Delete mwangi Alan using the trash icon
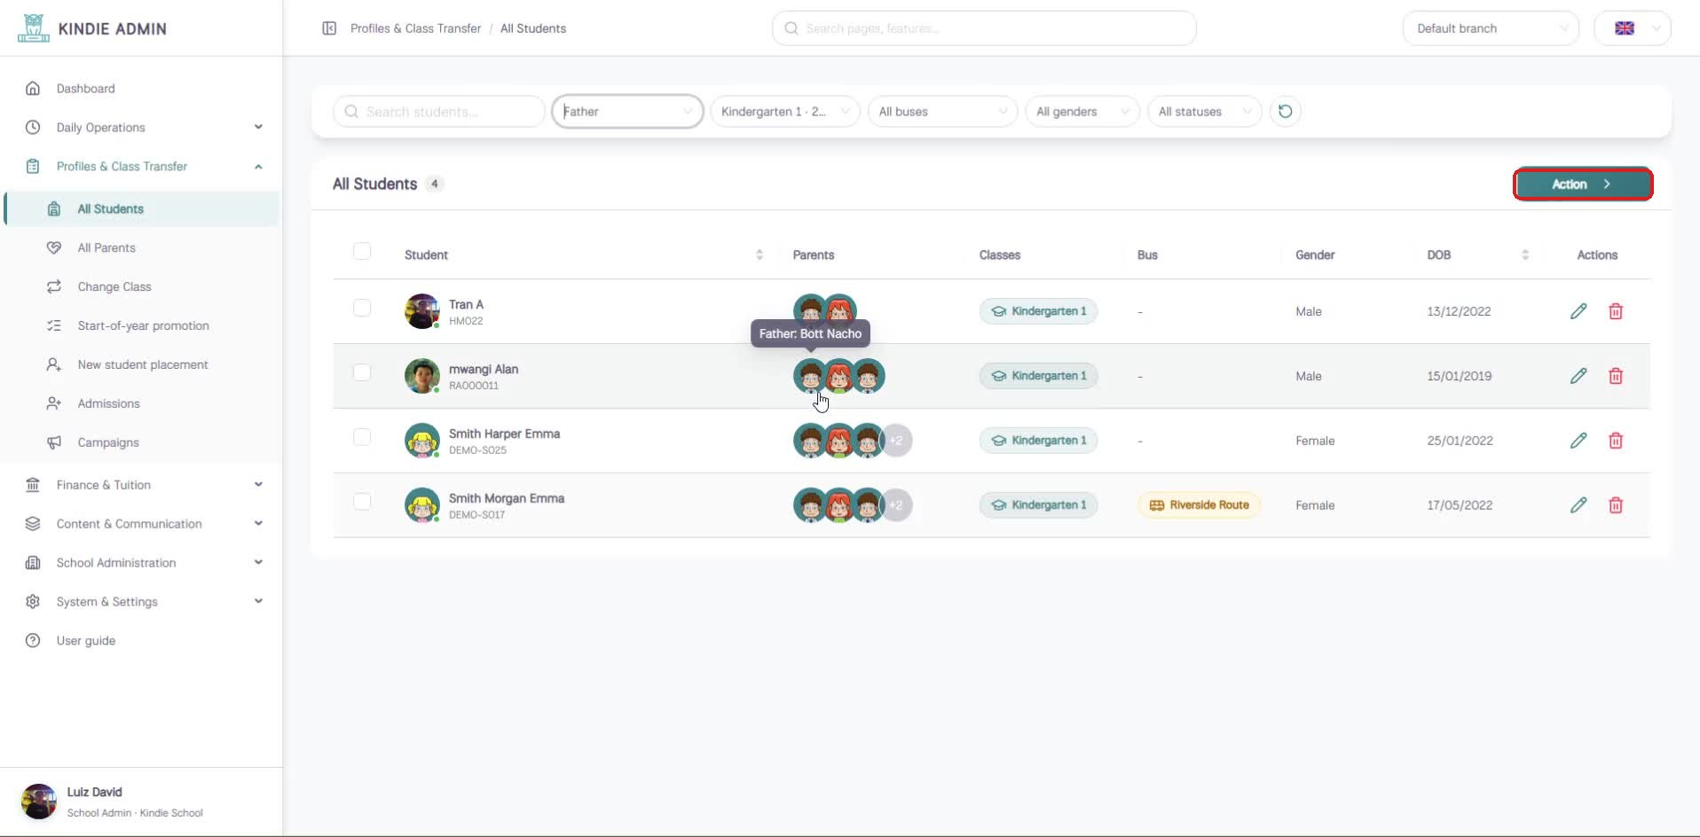 click(x=1616, y=376)
